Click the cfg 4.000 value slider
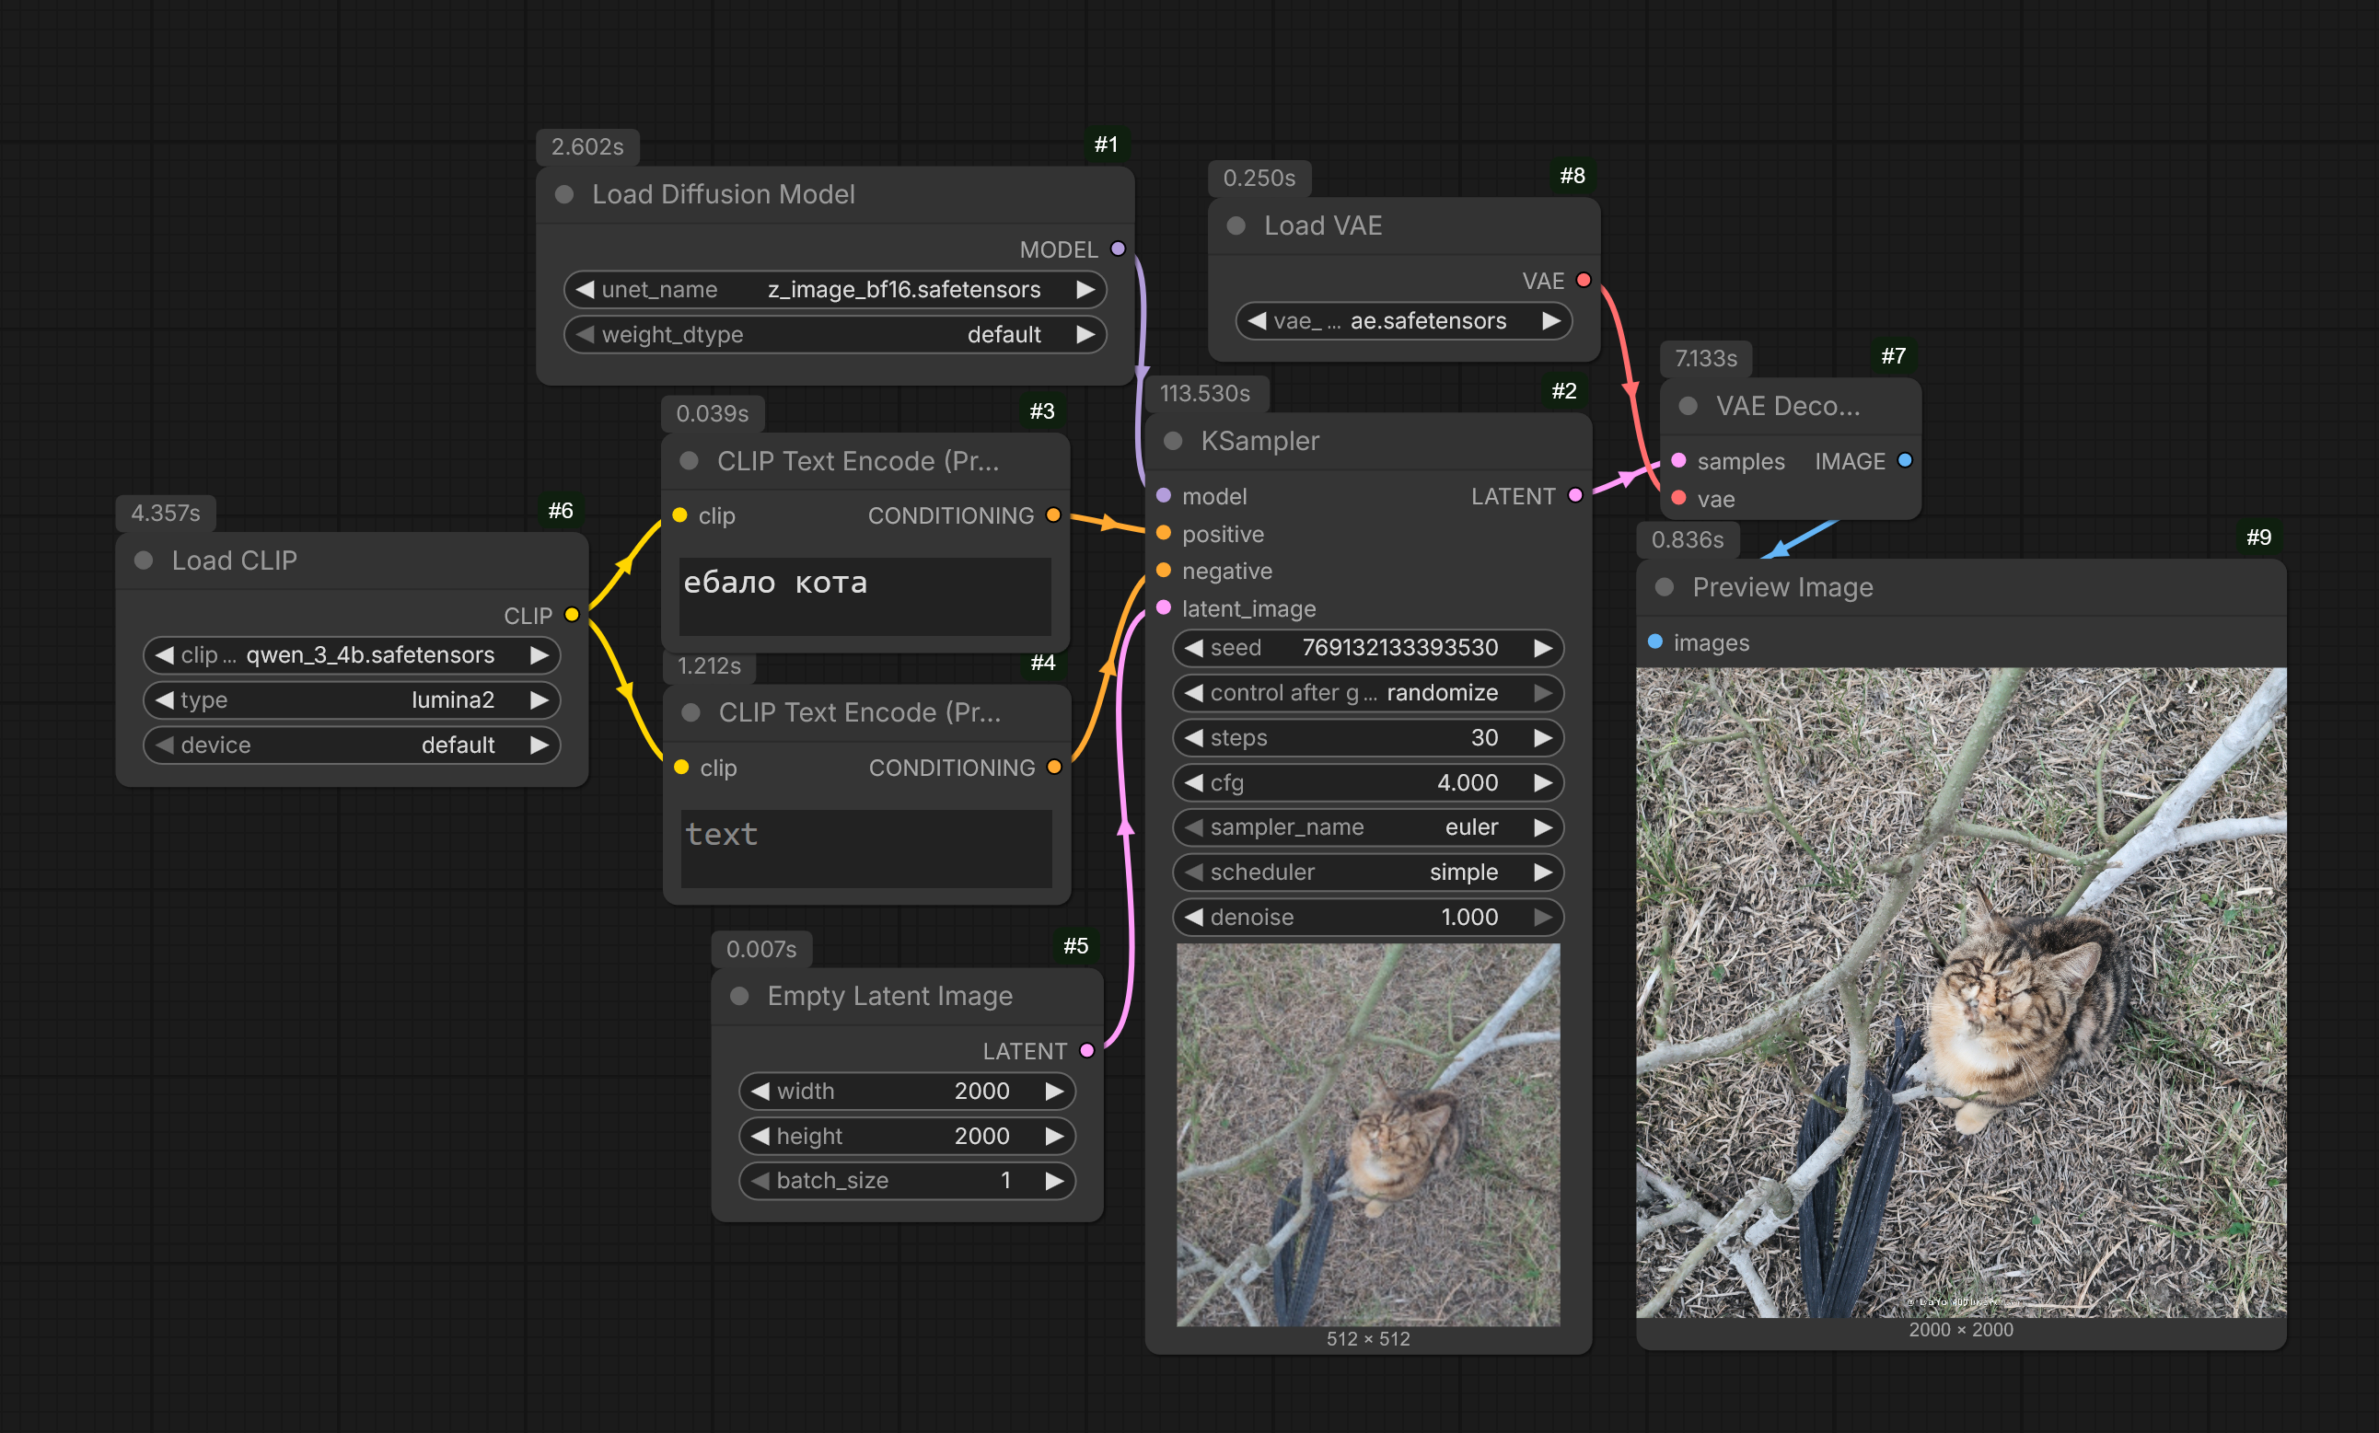 1367,782
